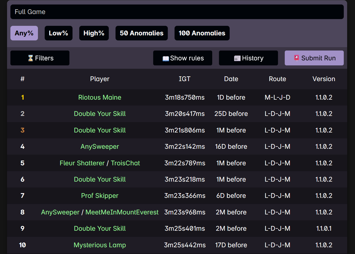Open TroisChat's player profile
Image resolution: width=355 pixels, height=254 pixels.
[125, 163]
